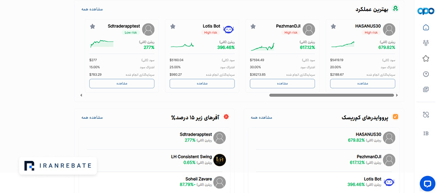Open the copy trading nodes sidebar icon

(x=425, y=43)
